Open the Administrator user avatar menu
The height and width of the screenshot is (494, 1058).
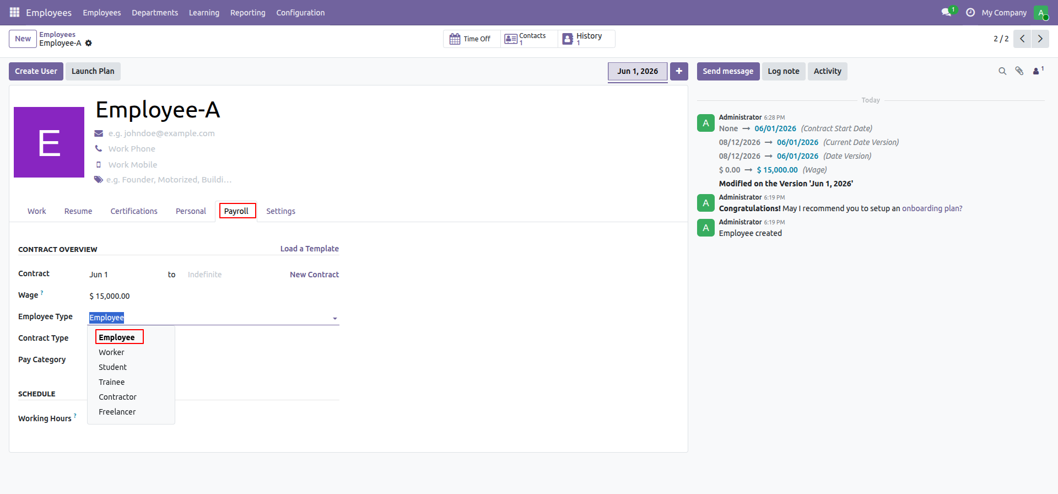[x=1041, y=12]
